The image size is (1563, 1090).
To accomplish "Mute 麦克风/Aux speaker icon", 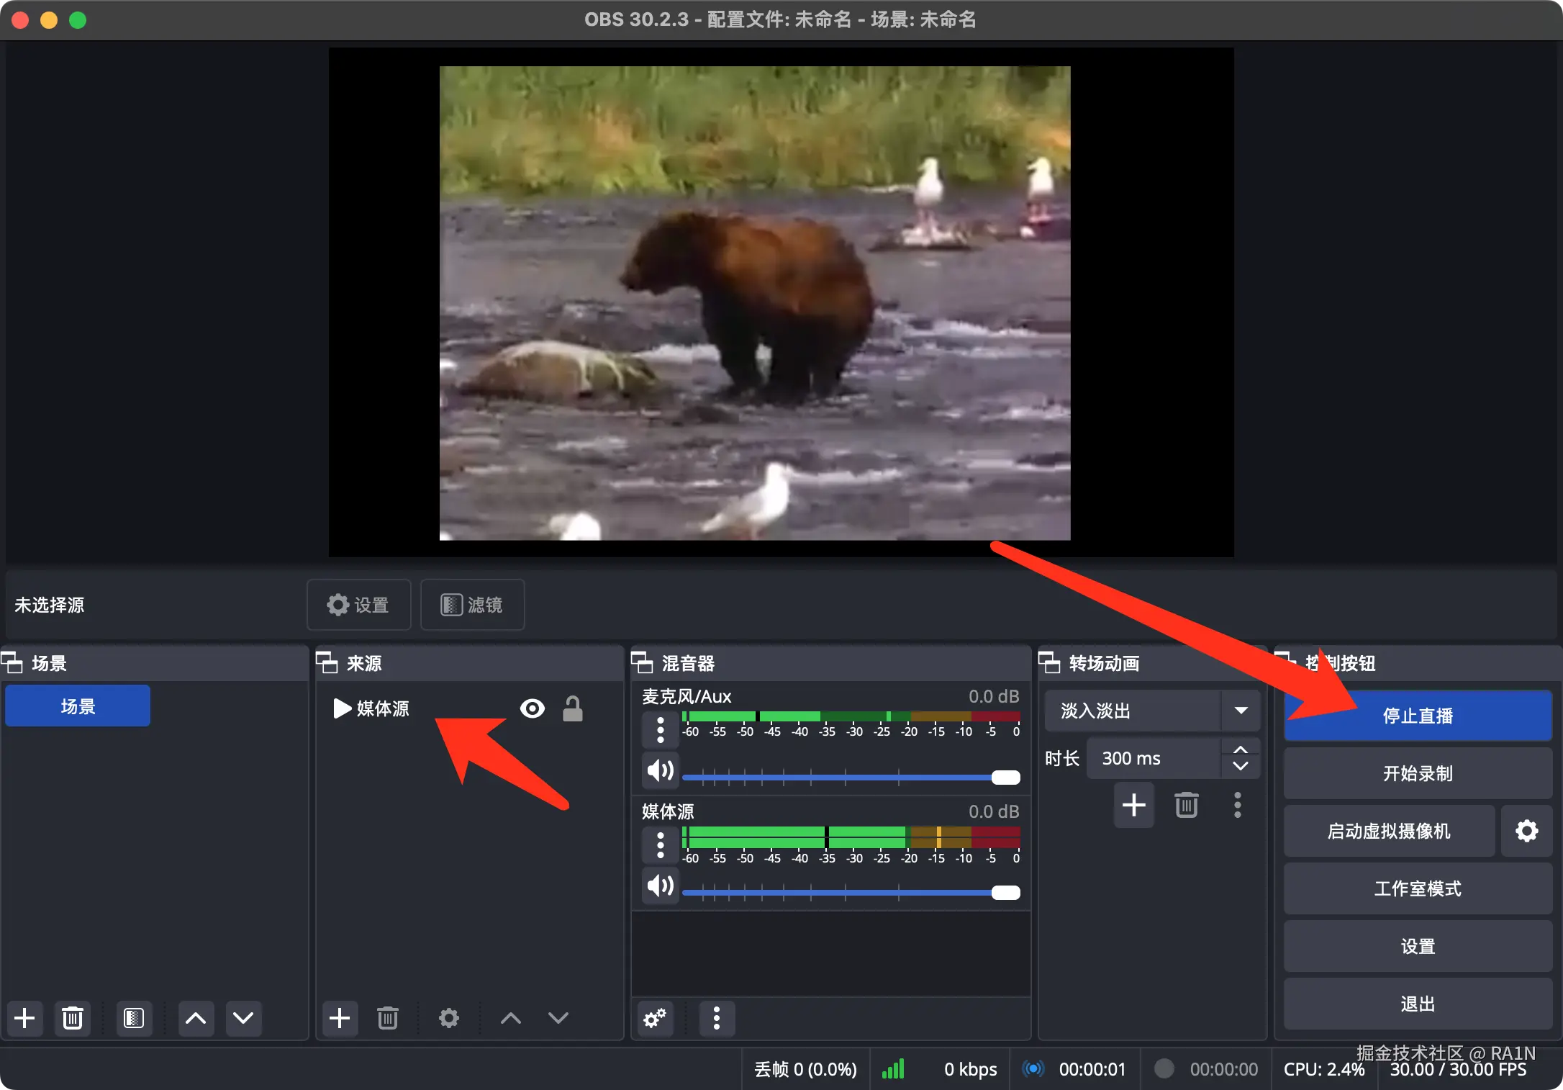I will tap(661, 771).
